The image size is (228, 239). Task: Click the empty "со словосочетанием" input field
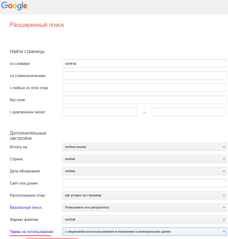click(x=144, y=76)
